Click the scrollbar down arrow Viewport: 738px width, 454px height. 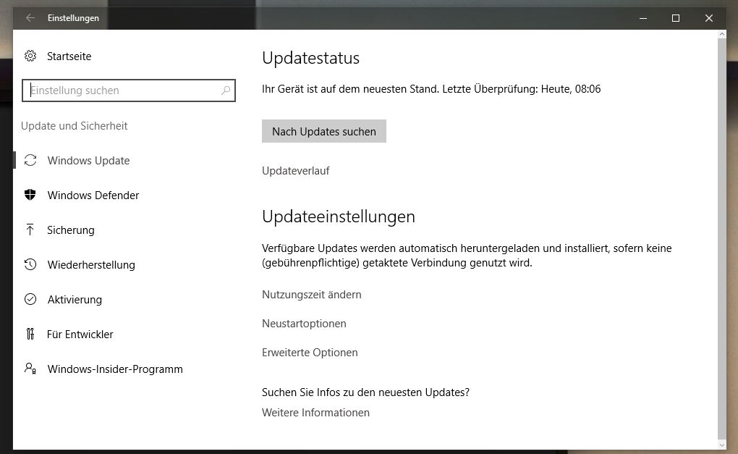[722, 445]
